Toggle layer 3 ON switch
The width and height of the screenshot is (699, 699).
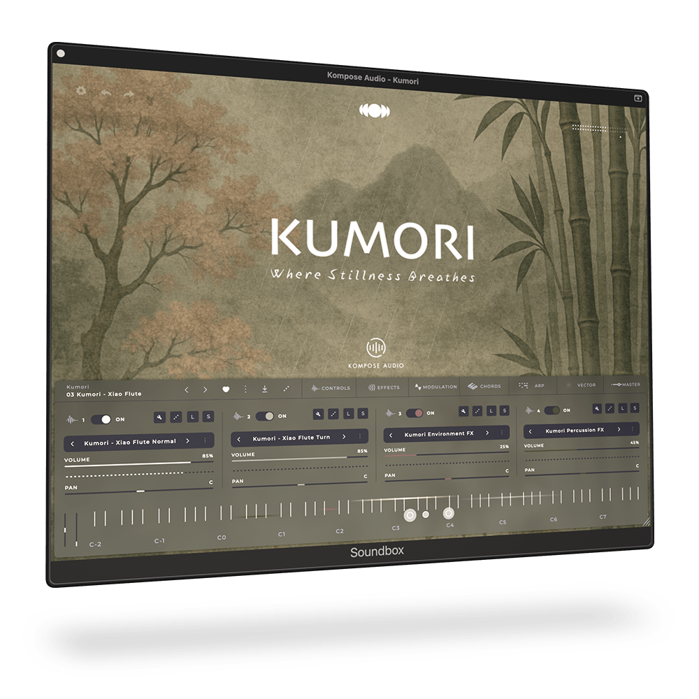[414, 413]
